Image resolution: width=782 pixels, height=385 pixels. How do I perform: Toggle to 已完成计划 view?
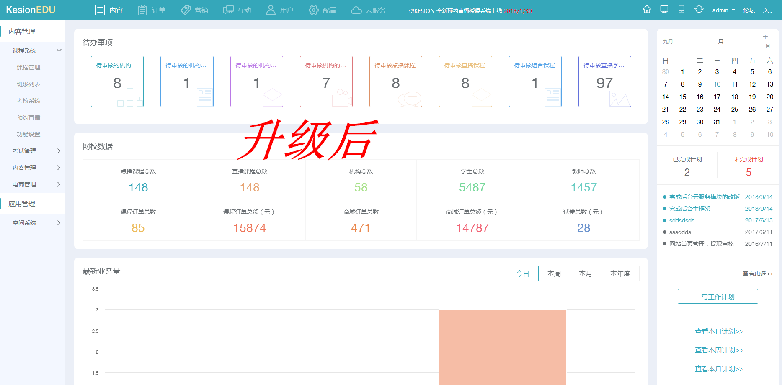687,159
